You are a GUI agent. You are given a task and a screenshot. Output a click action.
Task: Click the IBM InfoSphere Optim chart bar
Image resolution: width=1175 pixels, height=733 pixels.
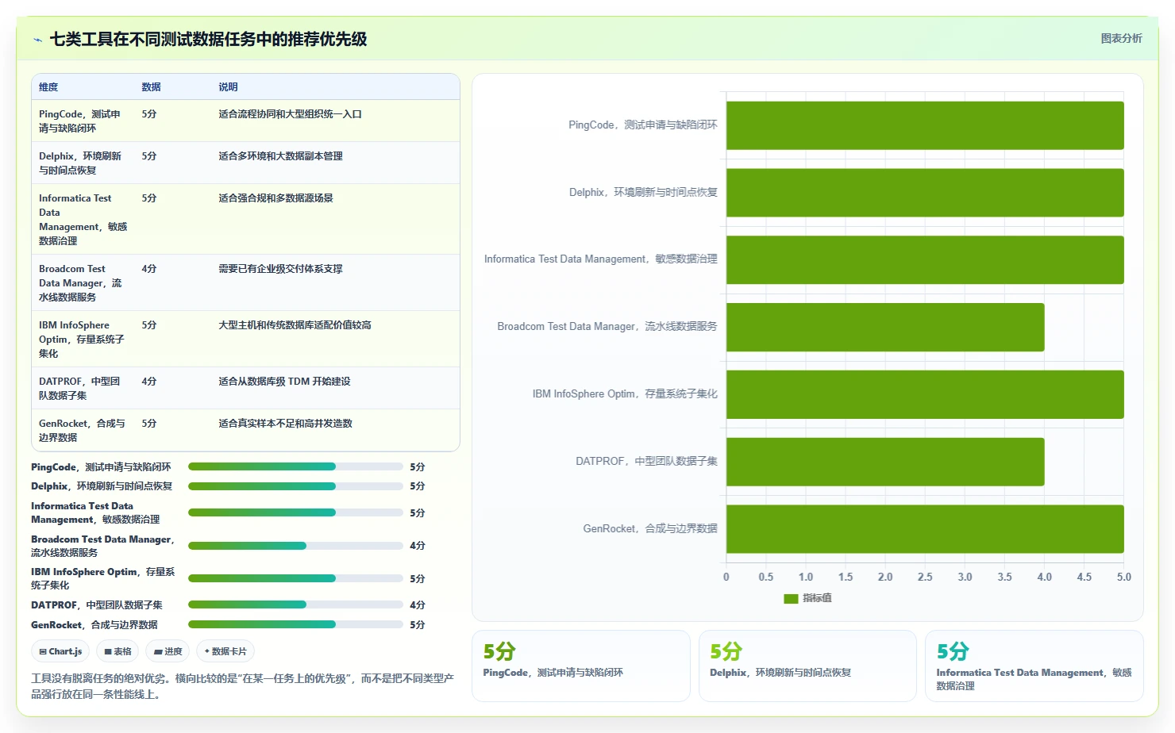925,394
